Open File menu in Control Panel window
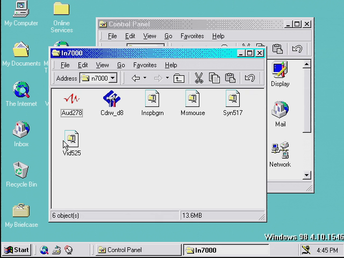This screenshot has width=344, height=258. (x=112, y=36)
